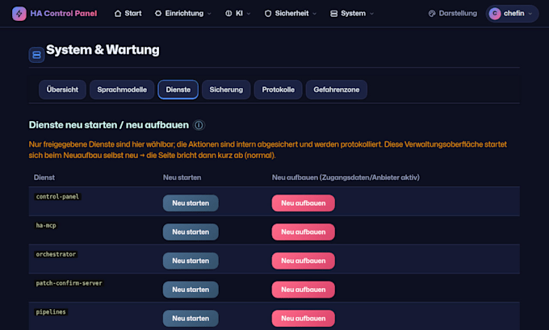This screenshot has height=330, width=549.
Task: Rebuild the control-panel service
Action: [x=304, y=203]
